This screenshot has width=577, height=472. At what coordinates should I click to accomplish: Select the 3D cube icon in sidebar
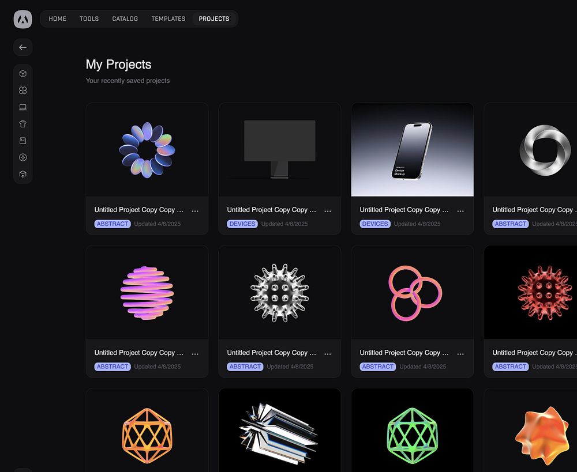click(23, 74)
